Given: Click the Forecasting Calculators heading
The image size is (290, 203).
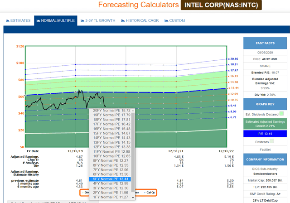Looking at the screenshot, I should [x=138, y=5].
